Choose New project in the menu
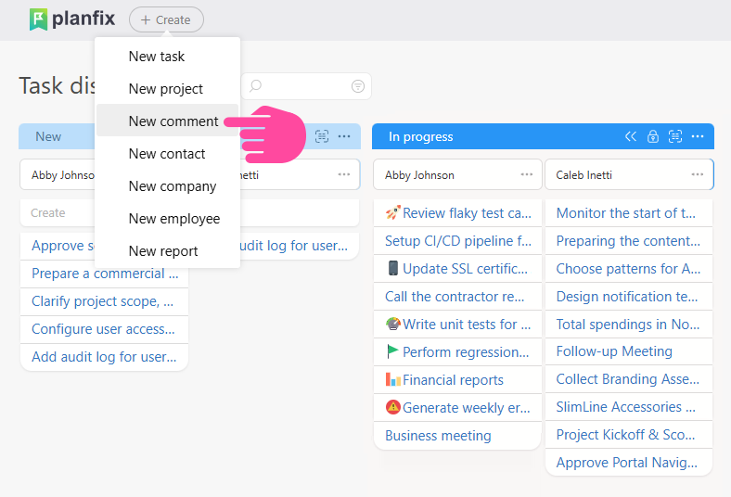The image size is (731, 497). pyautogui.click(x=166, y=89)
